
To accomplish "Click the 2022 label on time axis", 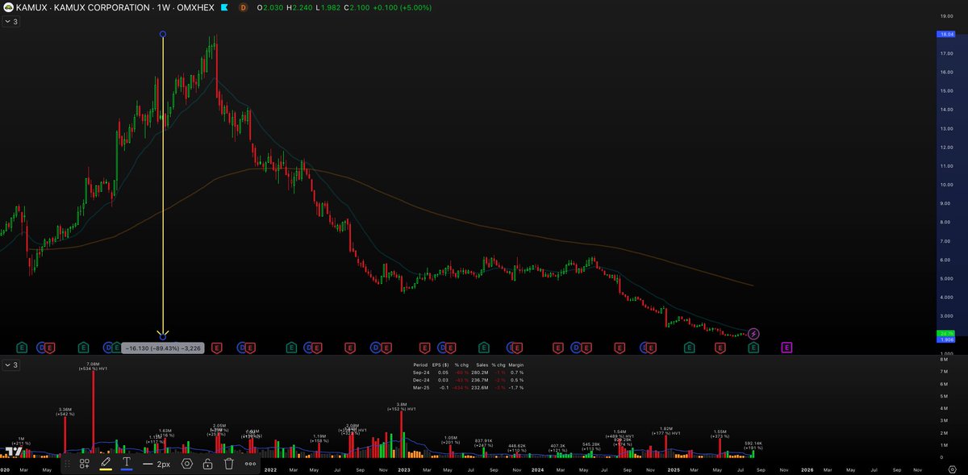I will click(x=269, y=469).
